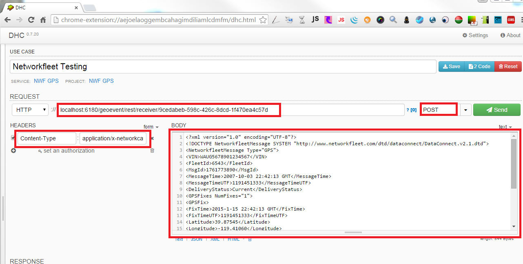Viewport: 523px width, 264px height.
Task: Clear body with the trash icon
Action: pos(250,240)
